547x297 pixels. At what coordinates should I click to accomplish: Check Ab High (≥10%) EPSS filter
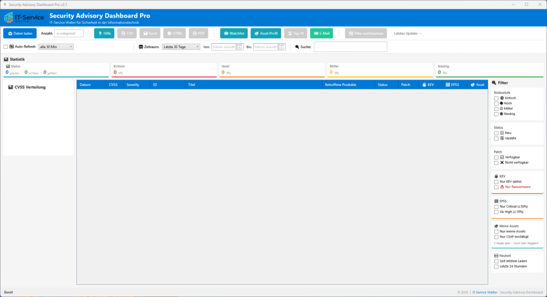496,212
